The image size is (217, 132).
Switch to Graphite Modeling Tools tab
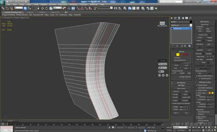point(13,12)
